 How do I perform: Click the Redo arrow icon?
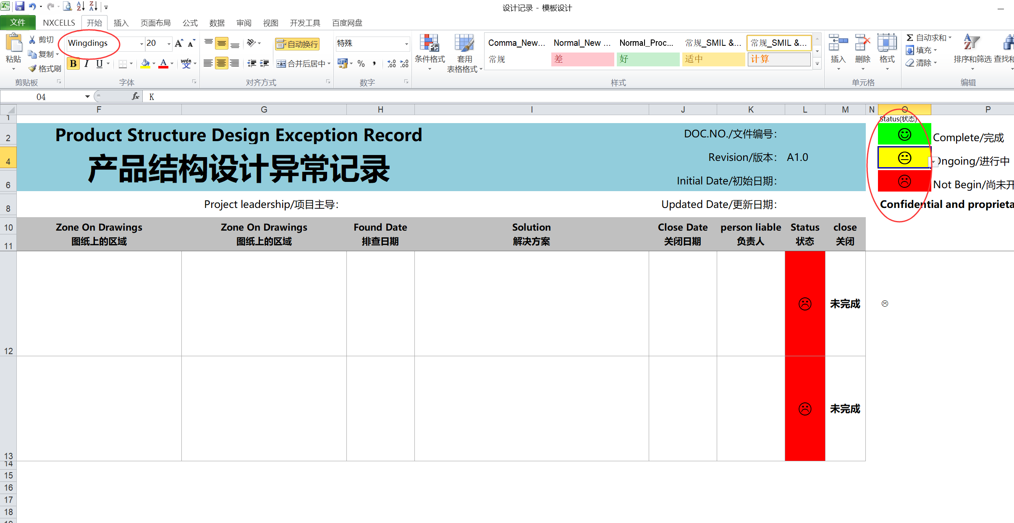pyautogui.click(x=50, y=6)
